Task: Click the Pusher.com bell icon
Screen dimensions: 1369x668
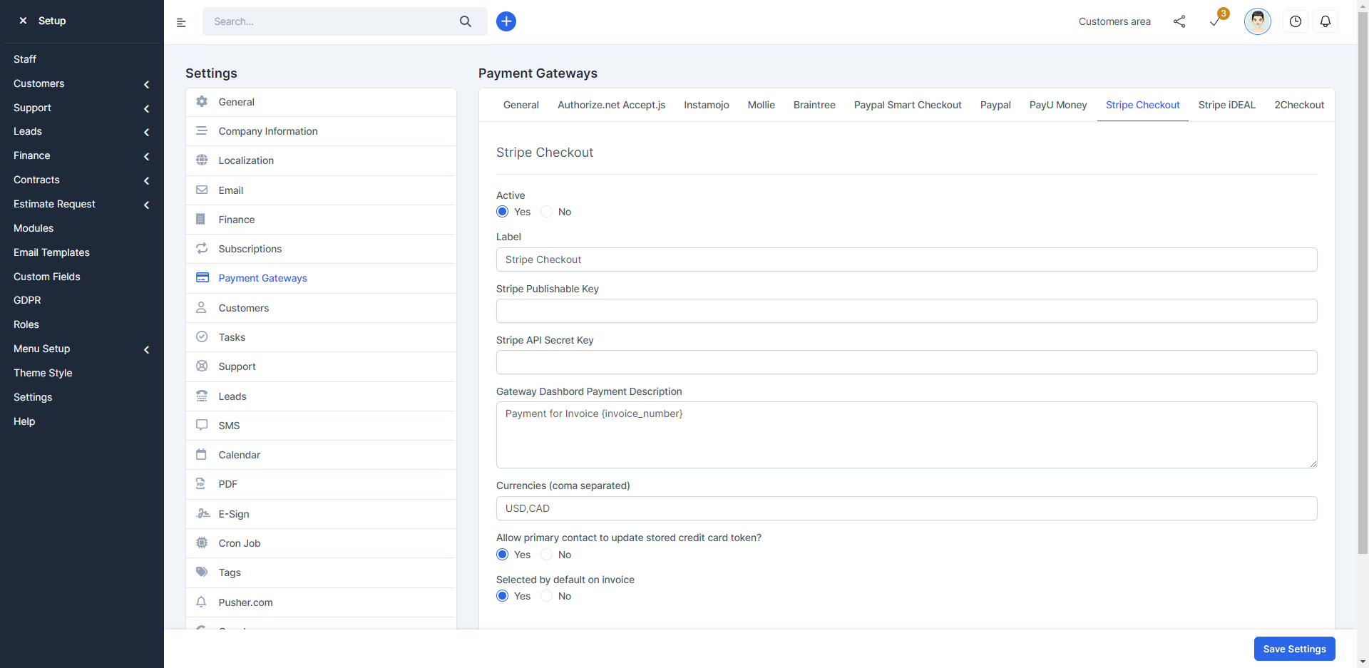Action: (x=201, y=602)
